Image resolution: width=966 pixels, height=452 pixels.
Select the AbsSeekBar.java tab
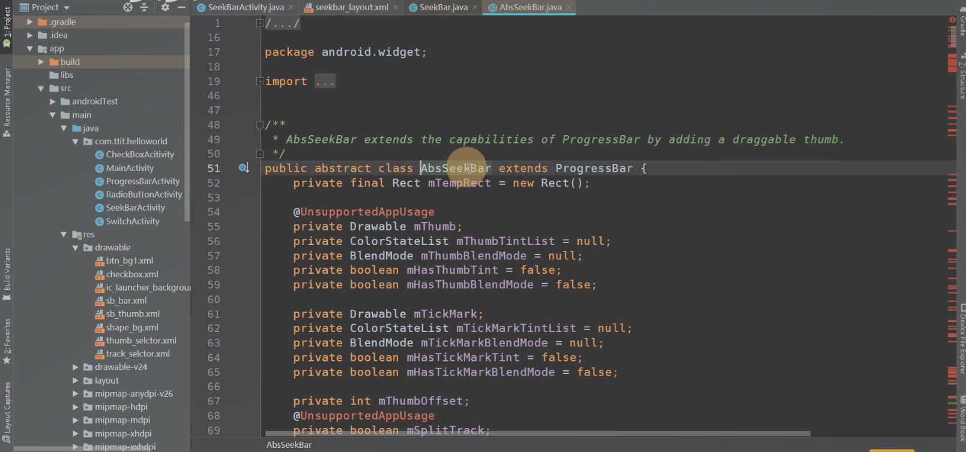pos(530,7)
